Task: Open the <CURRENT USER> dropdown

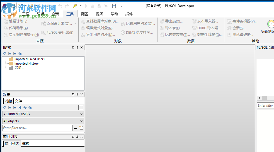Action: (x=43, y=114)
